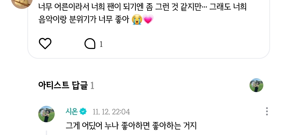Open the three-dot options menu for 시온's reply

coord(267,111)
